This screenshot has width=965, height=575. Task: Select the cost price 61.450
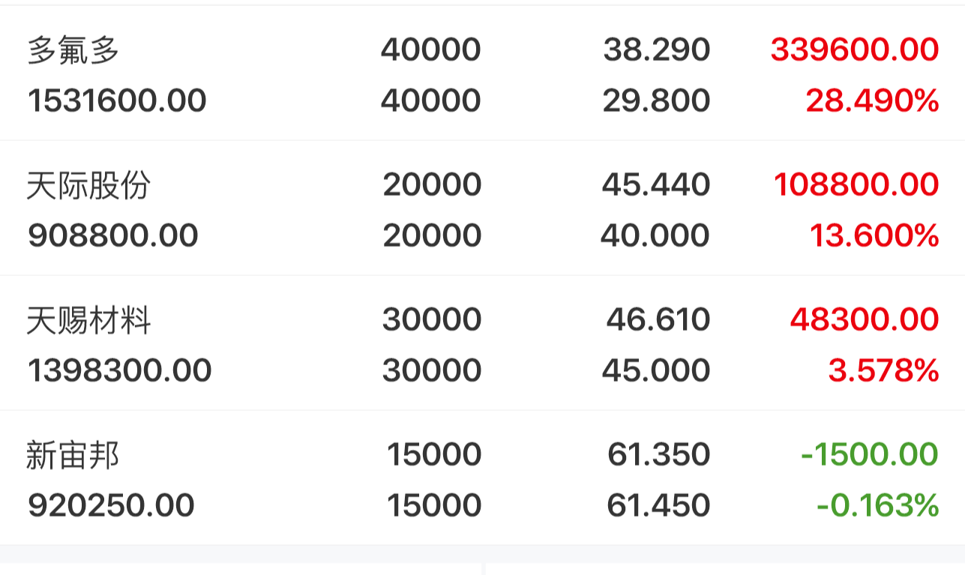tap(658, 505)
